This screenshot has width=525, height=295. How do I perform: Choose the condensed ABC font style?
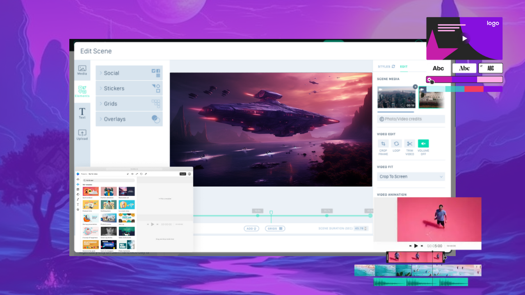pos(491,68)
